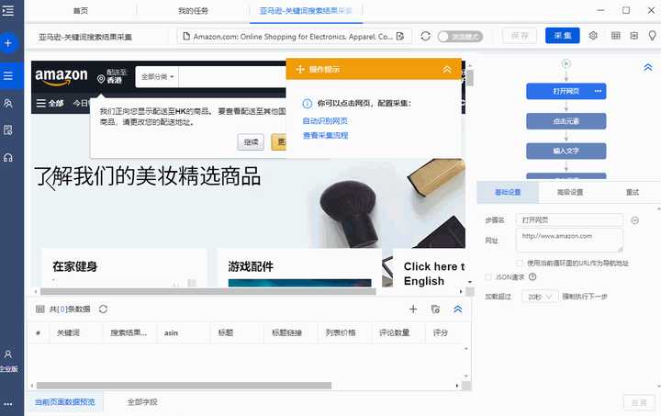Click the 网址 URL text area
661x416 pixels.
click(x=569, y=241)
